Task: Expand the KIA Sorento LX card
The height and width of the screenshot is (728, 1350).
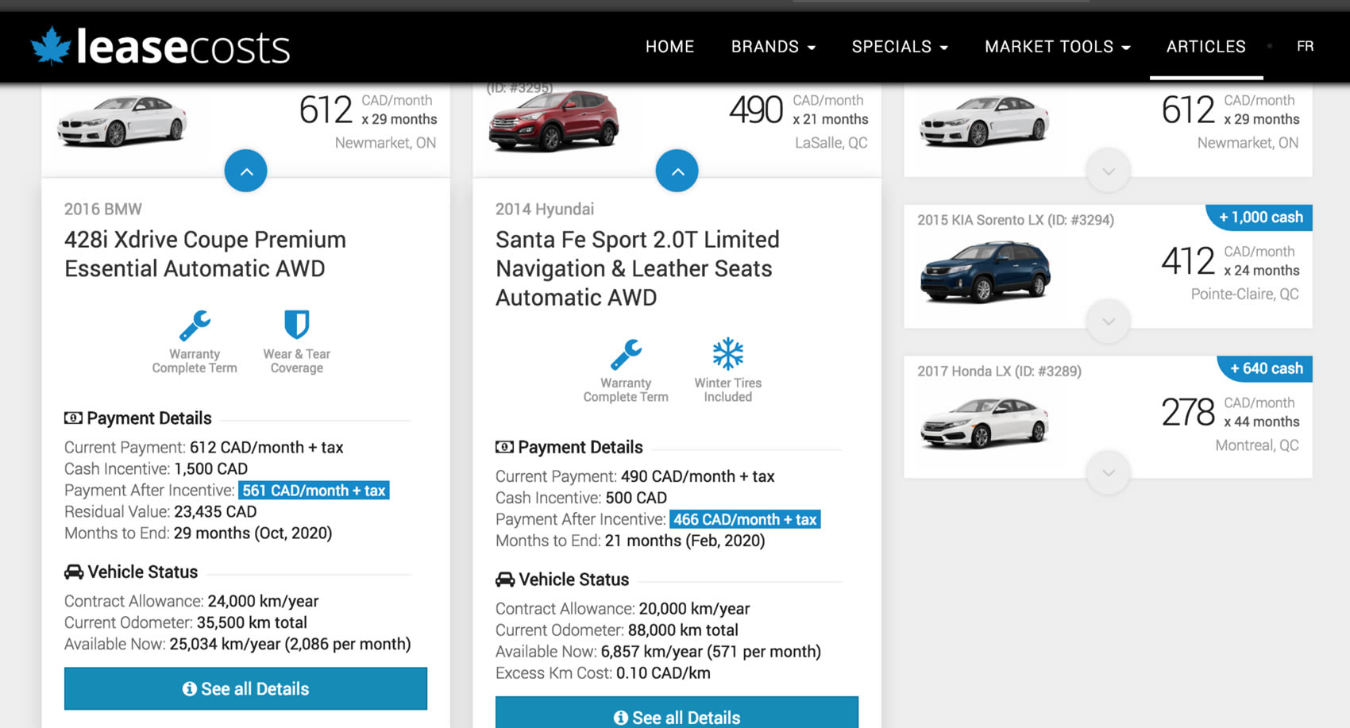Action: point(1109,322)
